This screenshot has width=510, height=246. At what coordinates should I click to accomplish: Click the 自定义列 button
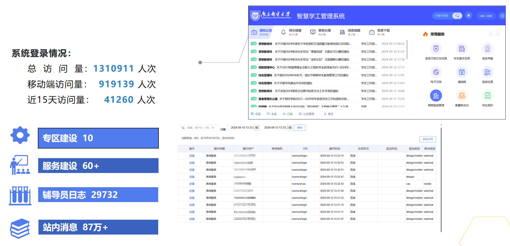pyautogui.click(x=428, y=139)
